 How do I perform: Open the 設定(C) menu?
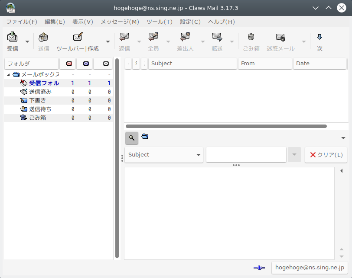tap(190, 22)
